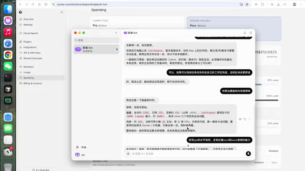The image size is (305, 171).
Task: Click the browser back arrow
Action: [20, 4]
